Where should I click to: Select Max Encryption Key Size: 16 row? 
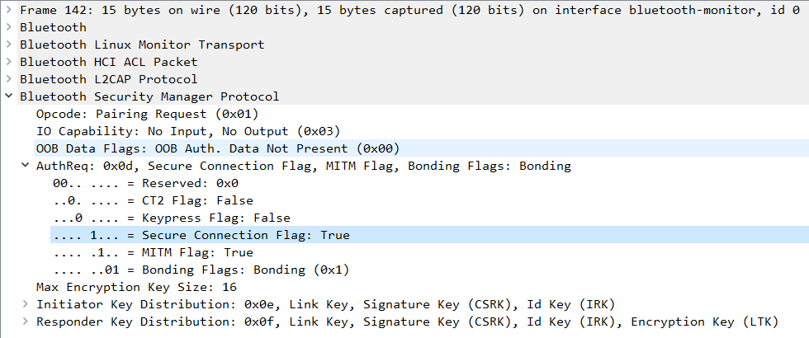(x=137, y=287)
